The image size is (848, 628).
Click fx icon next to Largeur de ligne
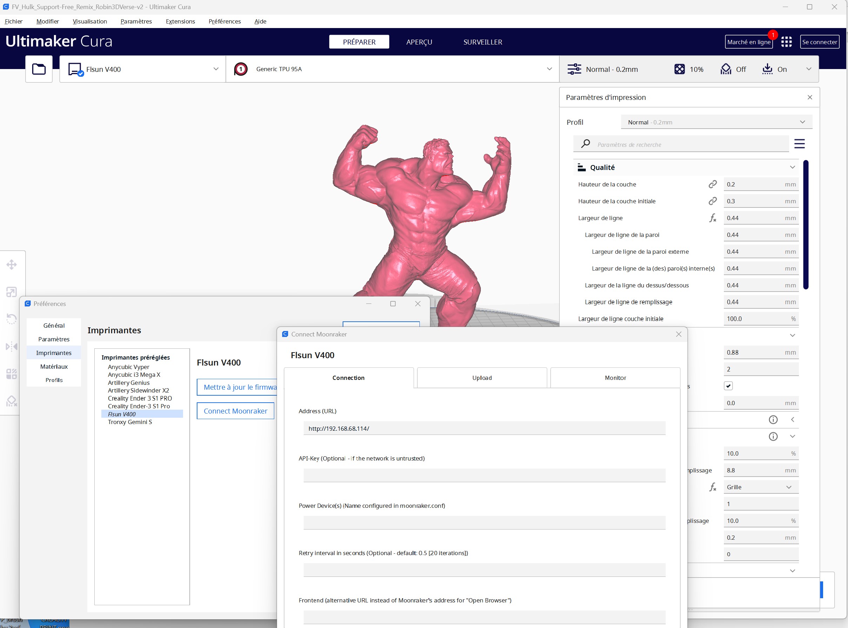pos(713,218)
